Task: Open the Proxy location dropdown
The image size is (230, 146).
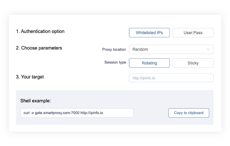Action: [x=171, y=49]
